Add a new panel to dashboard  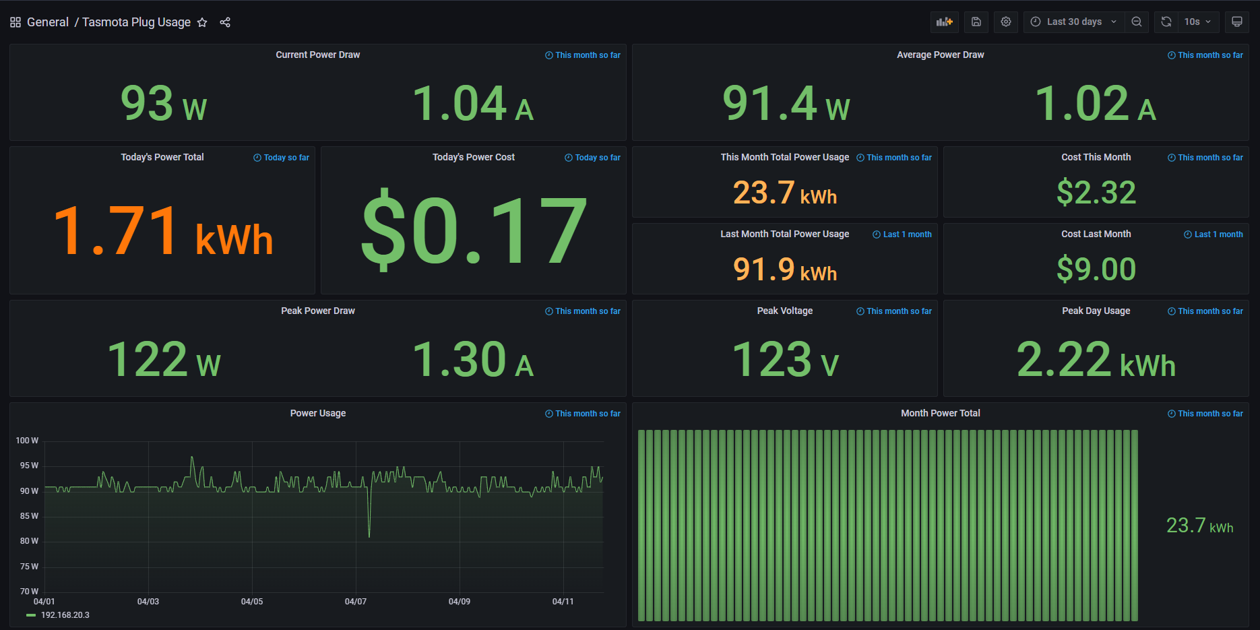tap(944, 22)
